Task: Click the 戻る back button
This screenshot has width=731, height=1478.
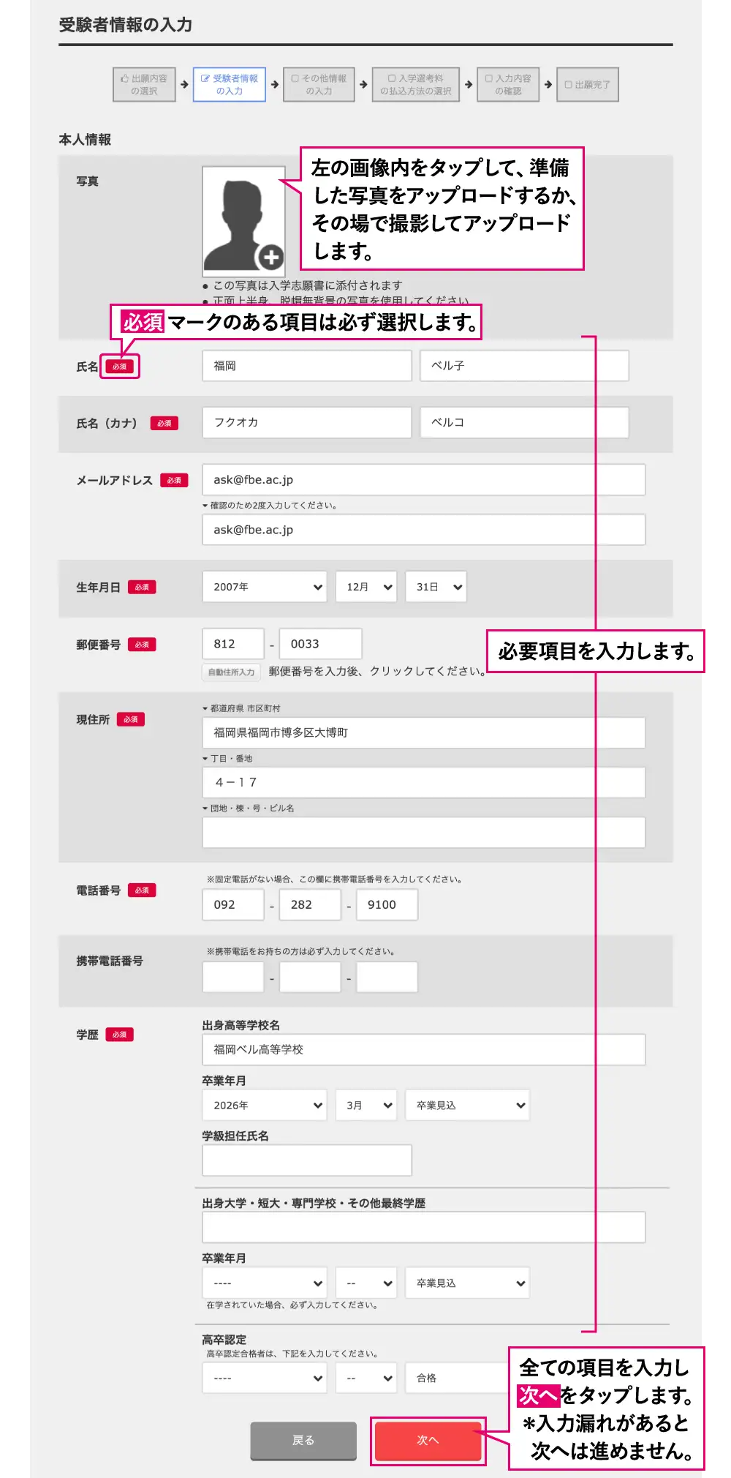Action: pyautogui.click(x=303, y=1441)
